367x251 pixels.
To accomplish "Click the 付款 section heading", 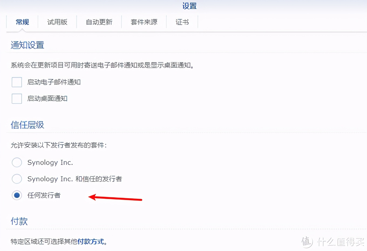I will pos(19,221).
